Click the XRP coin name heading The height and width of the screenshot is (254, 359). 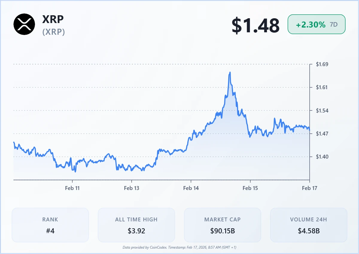(x=53, y=19)
